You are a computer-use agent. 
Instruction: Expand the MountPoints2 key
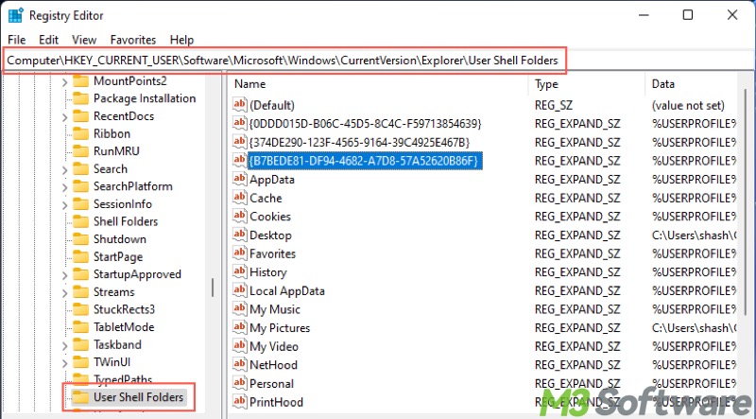[x=64, y=82]
